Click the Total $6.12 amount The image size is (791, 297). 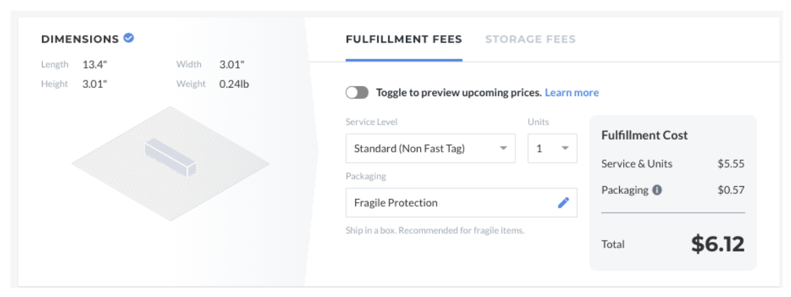717,244
